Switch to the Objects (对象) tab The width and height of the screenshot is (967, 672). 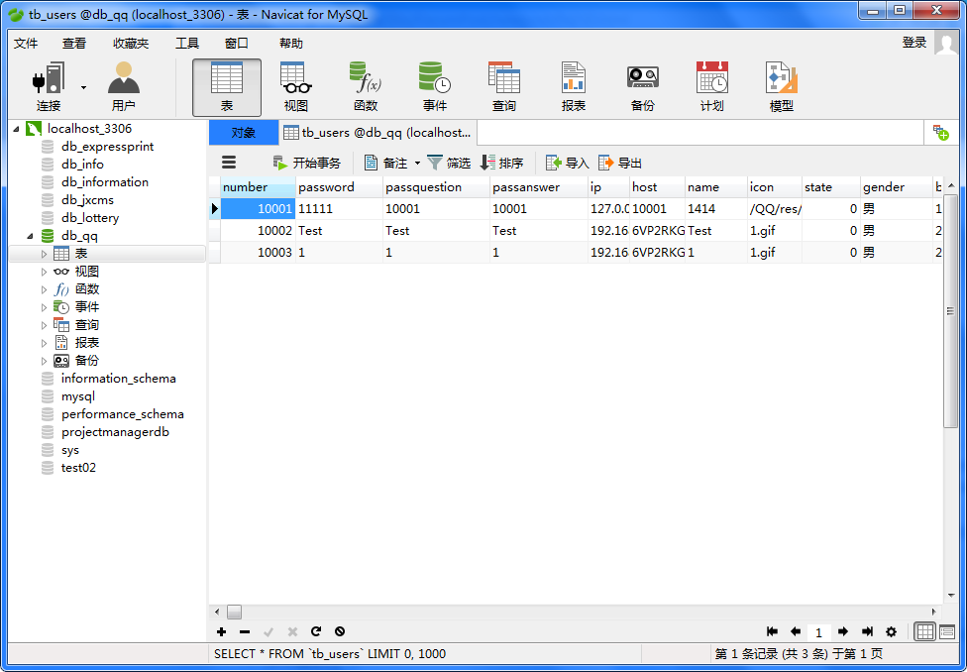pos(244,133)
